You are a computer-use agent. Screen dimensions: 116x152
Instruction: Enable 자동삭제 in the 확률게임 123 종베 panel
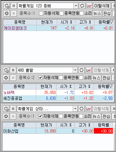click(x=41, y=13)
